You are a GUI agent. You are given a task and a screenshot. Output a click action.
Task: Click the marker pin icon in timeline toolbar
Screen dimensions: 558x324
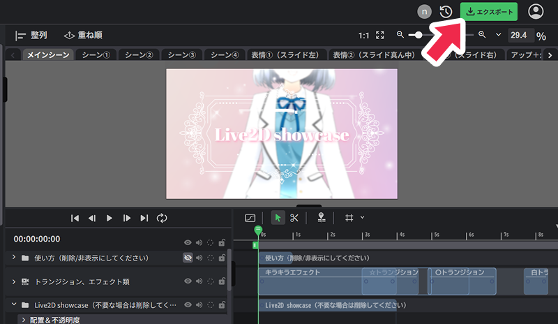coord(321,218)
